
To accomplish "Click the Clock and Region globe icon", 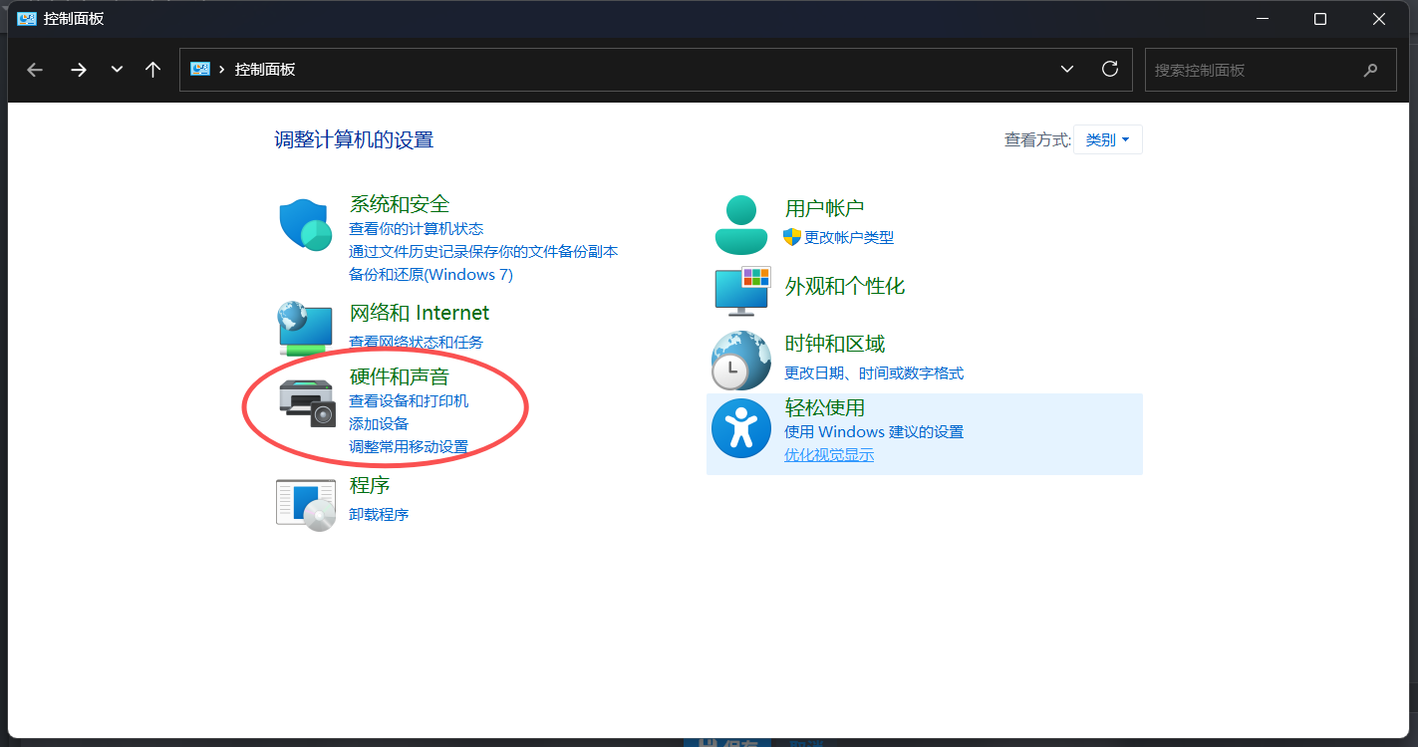I will pyautogui.click(x=741, y=360).
